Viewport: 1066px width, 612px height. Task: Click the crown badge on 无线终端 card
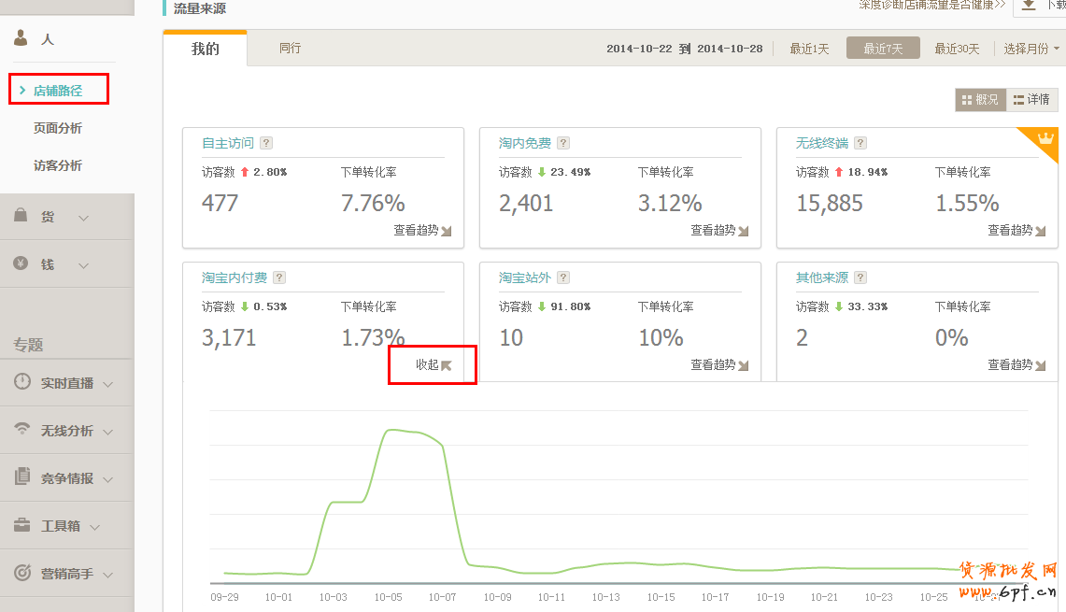pos(1045,140)
